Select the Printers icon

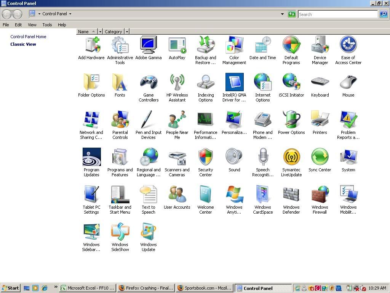click(320, 119)
